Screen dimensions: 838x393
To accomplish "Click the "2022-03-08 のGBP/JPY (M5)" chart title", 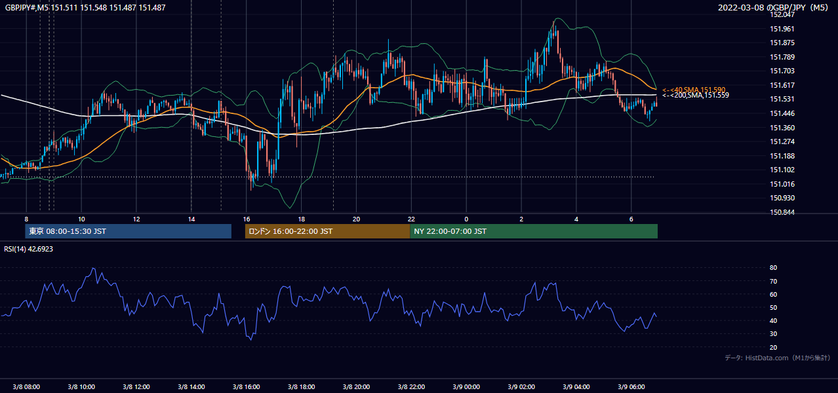I will coord(774,8).
